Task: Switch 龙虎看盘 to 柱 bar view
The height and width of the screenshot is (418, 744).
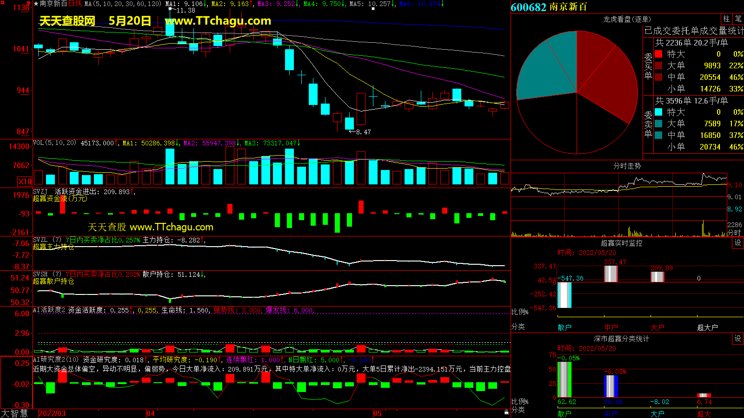Action: [726, 19]
